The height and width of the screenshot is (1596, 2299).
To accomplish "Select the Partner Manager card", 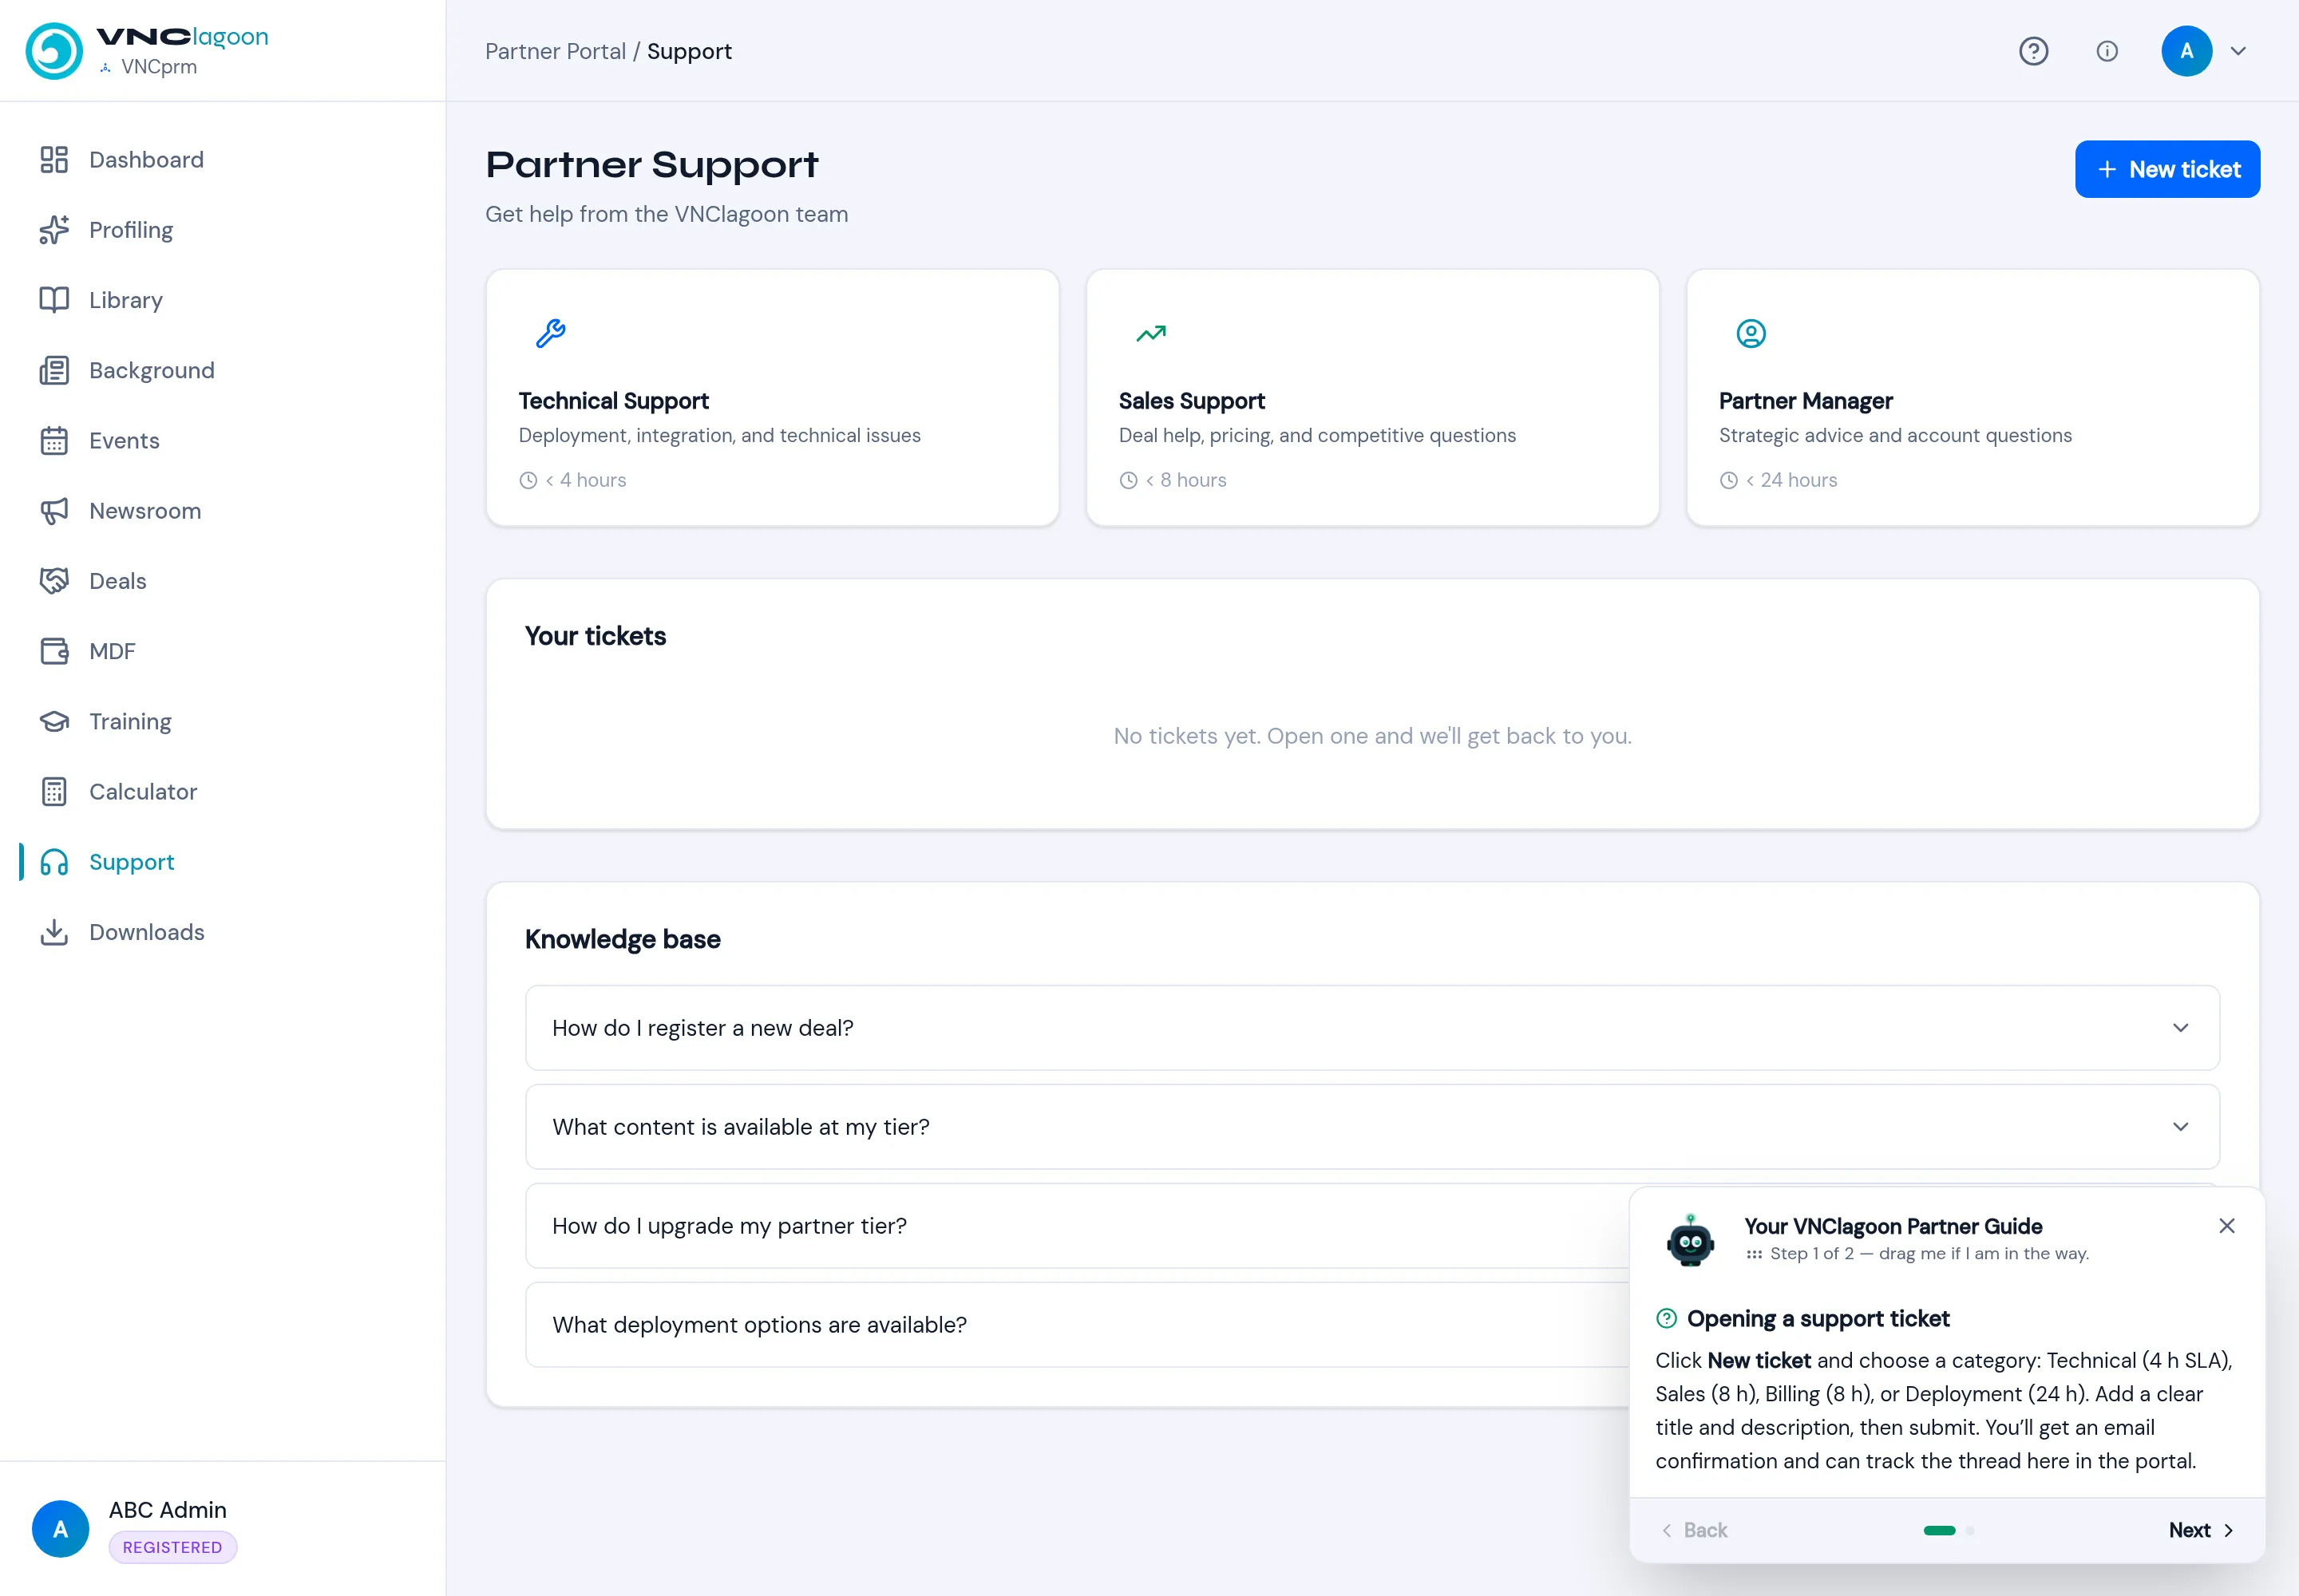I will tap(1973, 397).
